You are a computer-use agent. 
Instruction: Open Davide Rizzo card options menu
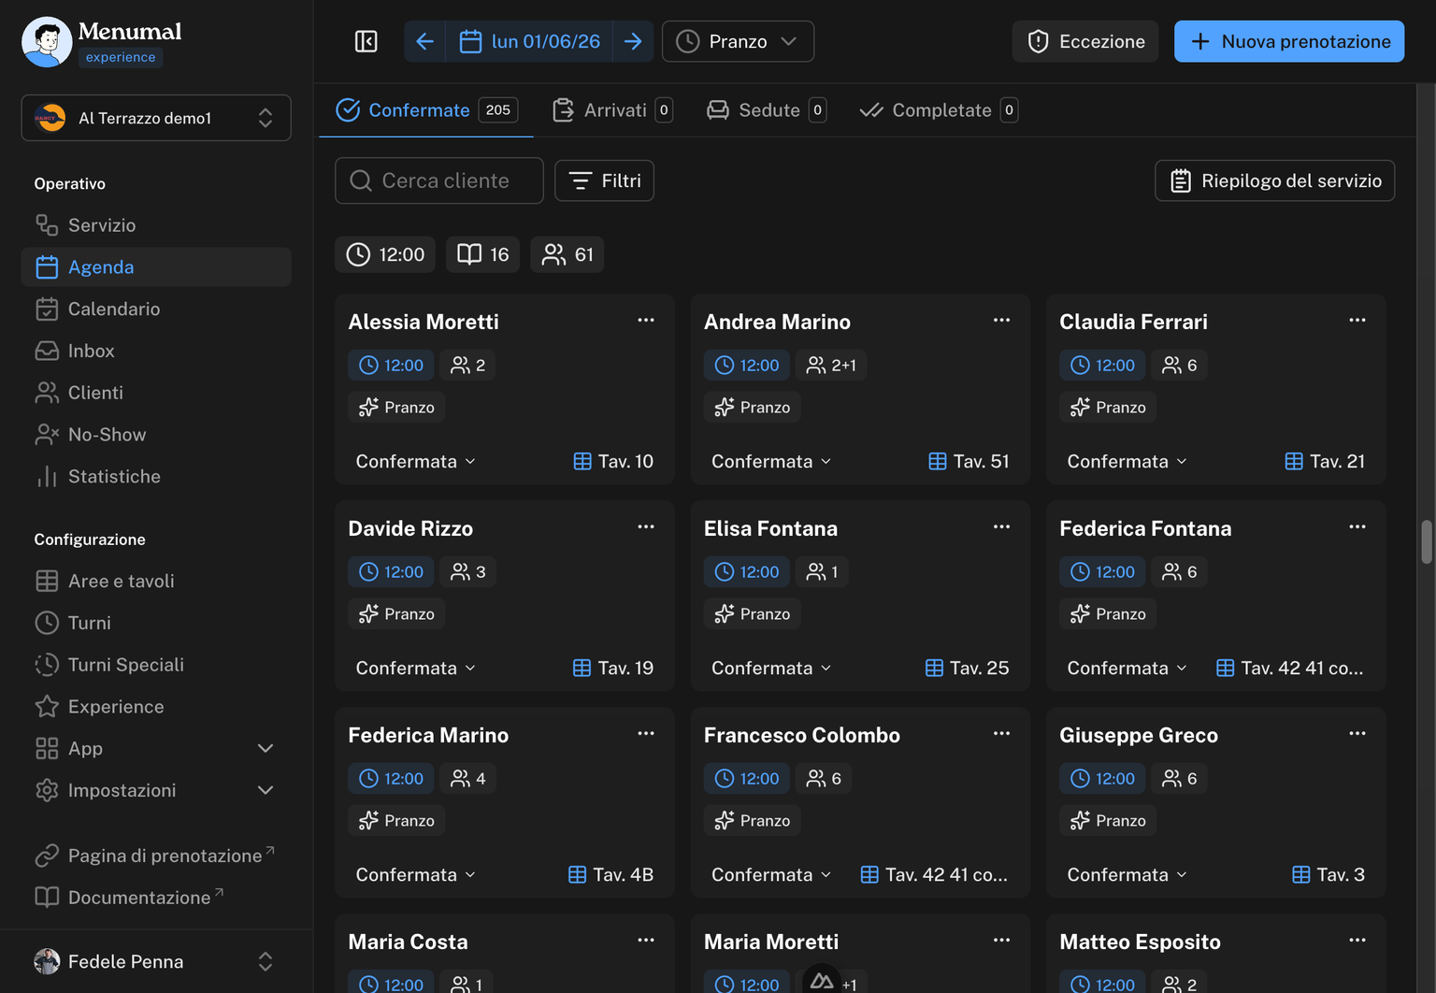(646, 526)
